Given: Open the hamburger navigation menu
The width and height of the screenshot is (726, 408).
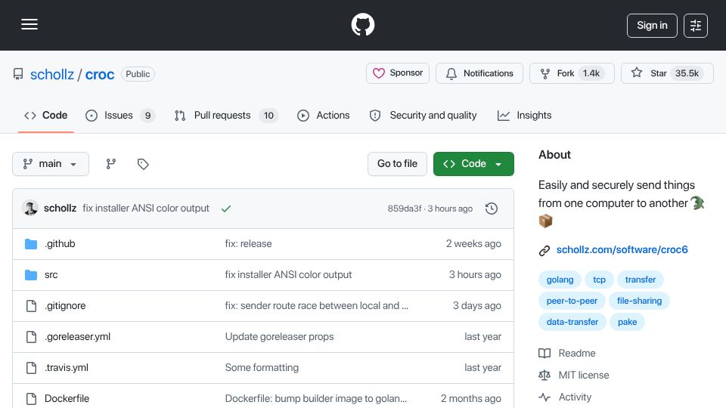Looking at the screenshot, I should (29, 24).
